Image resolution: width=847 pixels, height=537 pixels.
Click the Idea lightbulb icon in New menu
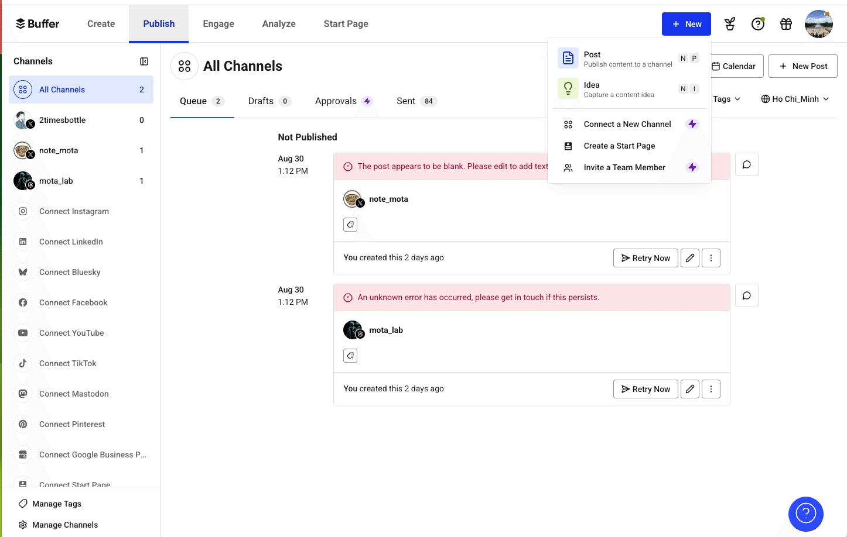coord(568,88)
